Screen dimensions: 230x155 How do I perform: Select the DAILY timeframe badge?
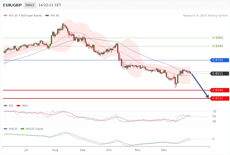pos(30,5)
